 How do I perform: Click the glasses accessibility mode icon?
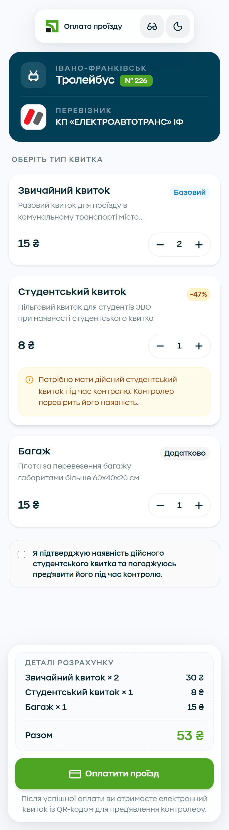152,26
